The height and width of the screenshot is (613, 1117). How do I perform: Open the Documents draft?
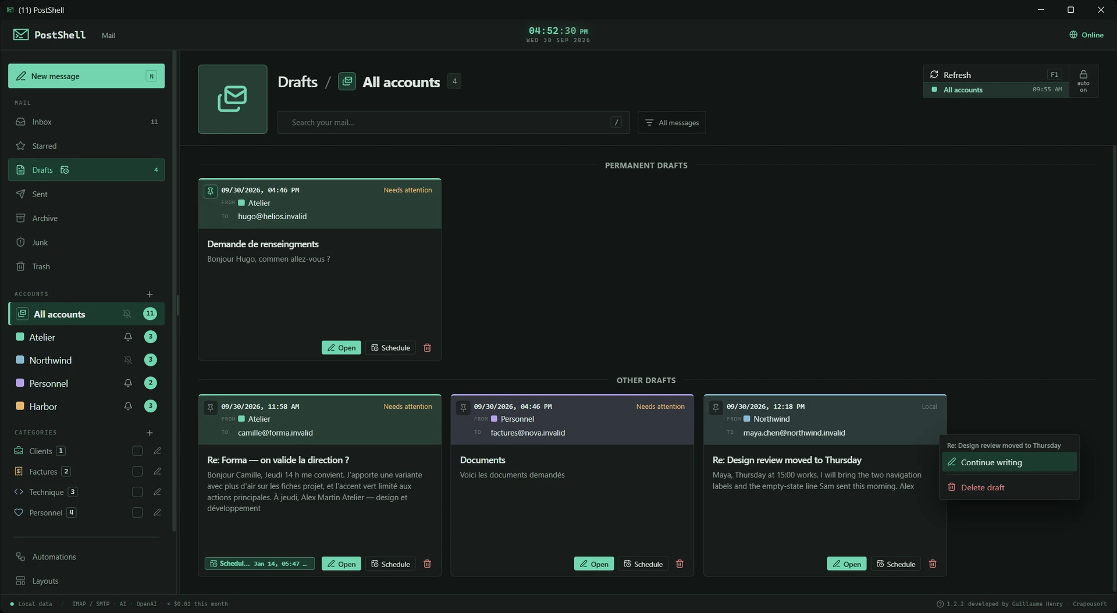click(x=594, y=564)
